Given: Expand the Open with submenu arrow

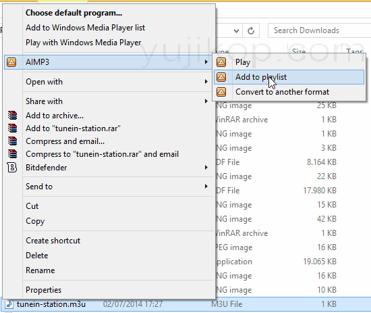Looking at the screenshot, I should tap(206, 82).
